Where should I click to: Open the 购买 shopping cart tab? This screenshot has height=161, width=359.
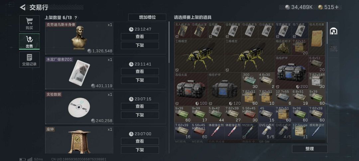coord(29,23)
